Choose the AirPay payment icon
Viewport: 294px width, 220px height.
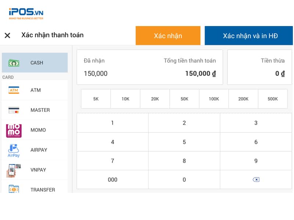14,150
